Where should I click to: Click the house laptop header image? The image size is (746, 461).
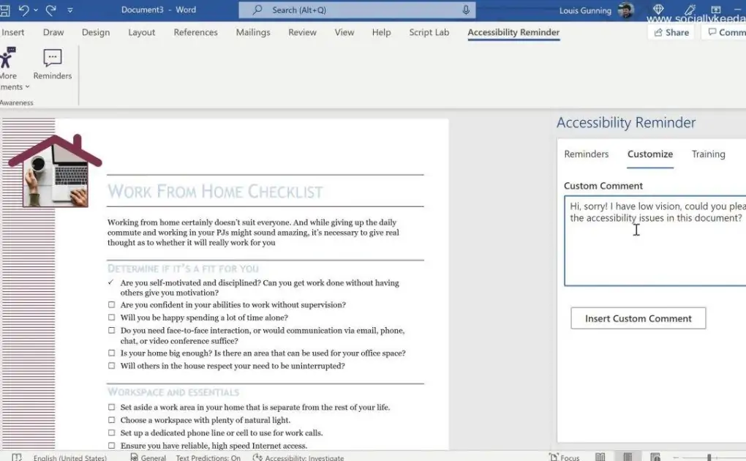[55, 170]
